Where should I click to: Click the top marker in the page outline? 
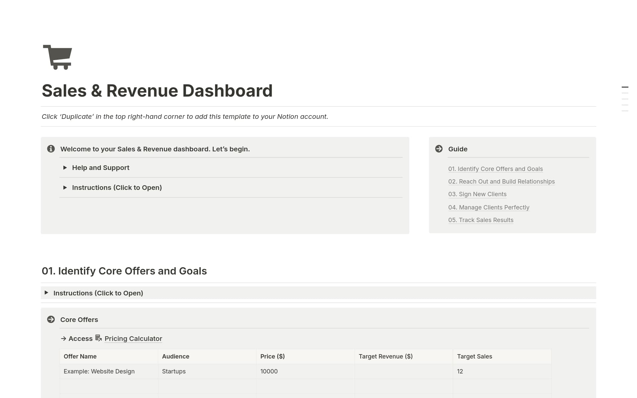pos(625,87)
